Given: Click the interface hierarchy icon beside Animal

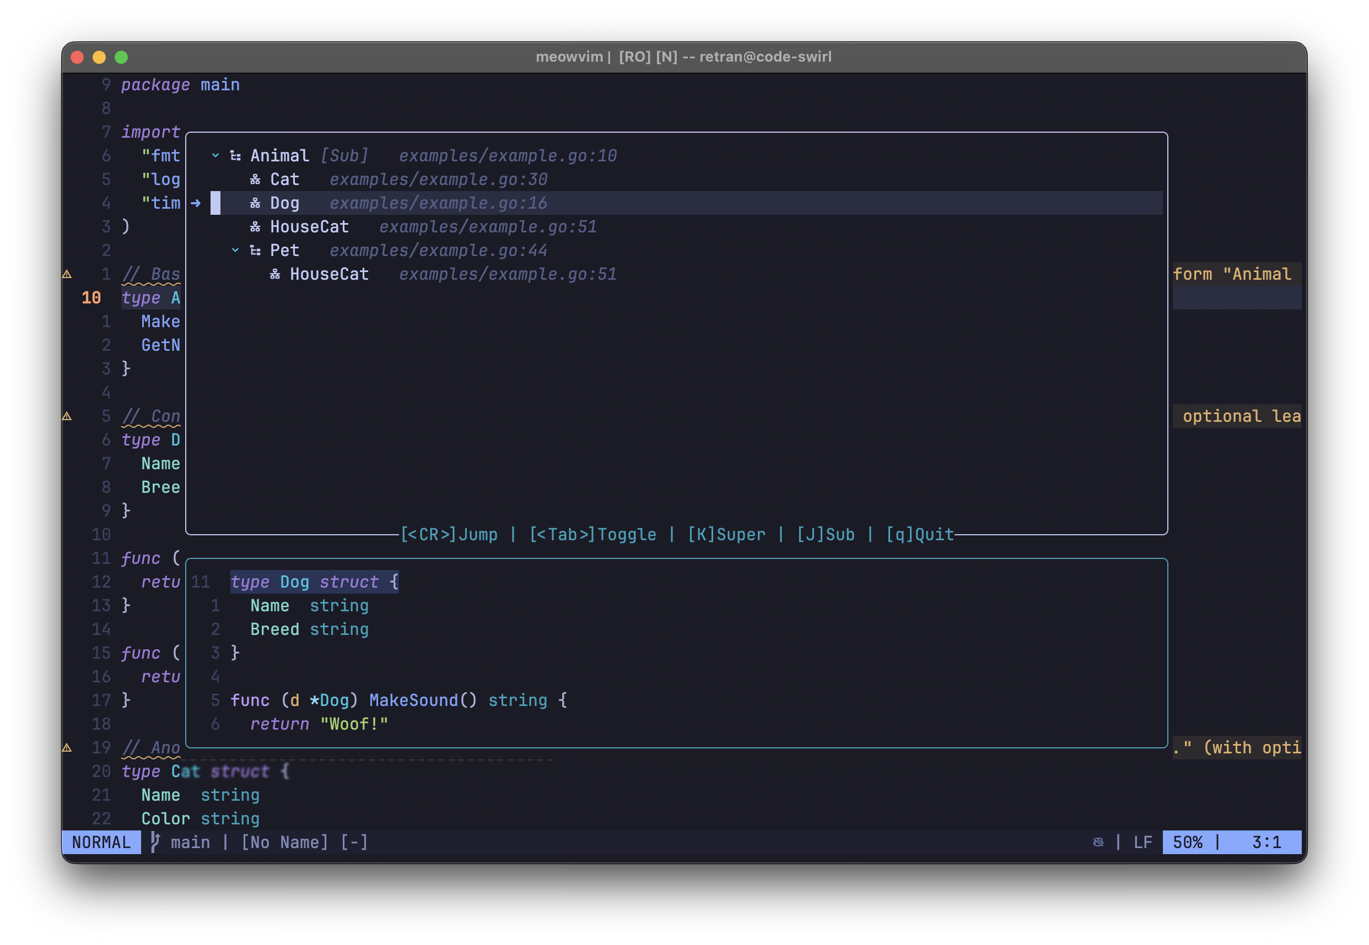Looking at the screenshot, I should [x=235, y=156].
